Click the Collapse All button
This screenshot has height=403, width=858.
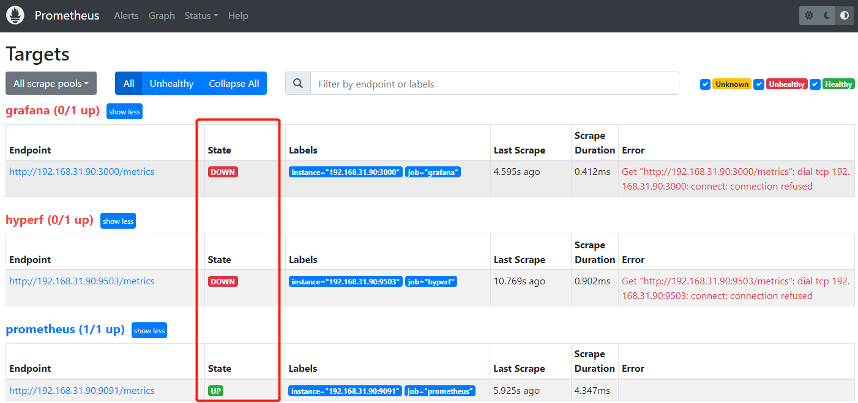click(234, 84)
